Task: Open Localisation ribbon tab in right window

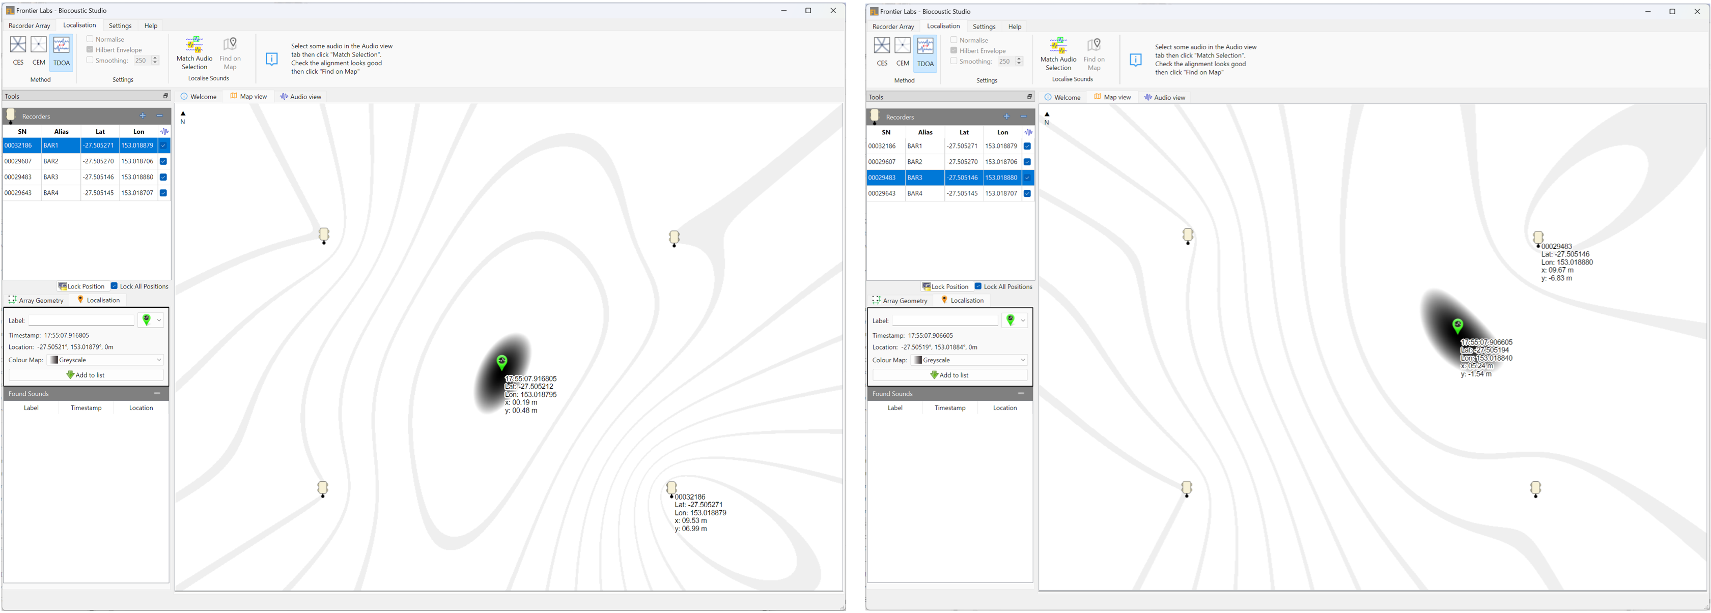Action: pos(943,26)
